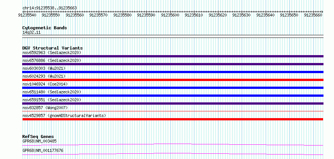Select the red bar under nsv4529857
The height and width of the screenshot is (159, 334).
[173, 119]
